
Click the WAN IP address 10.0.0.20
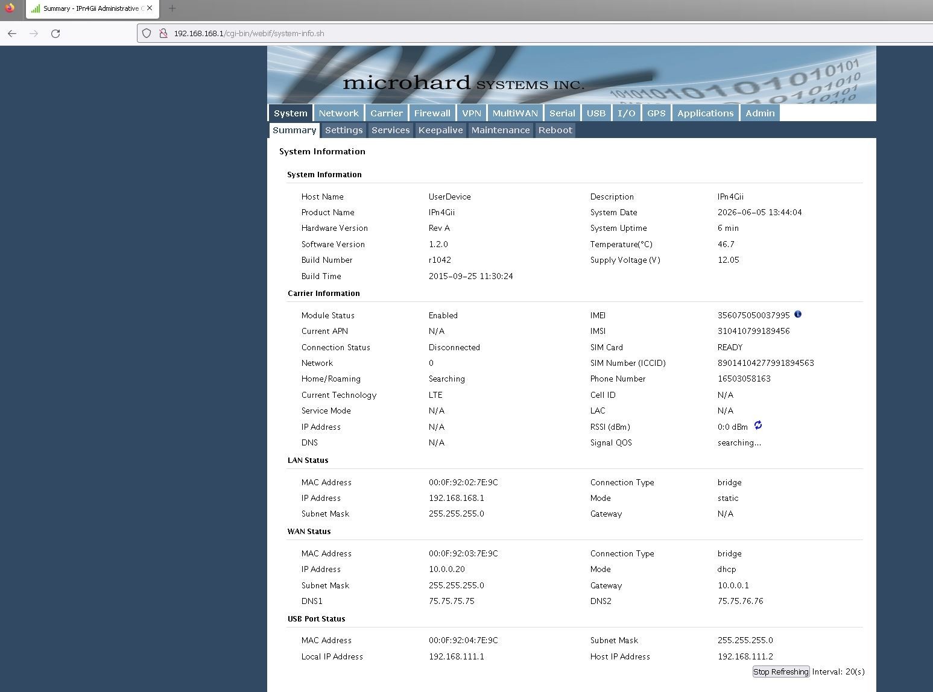pos(447,569)
